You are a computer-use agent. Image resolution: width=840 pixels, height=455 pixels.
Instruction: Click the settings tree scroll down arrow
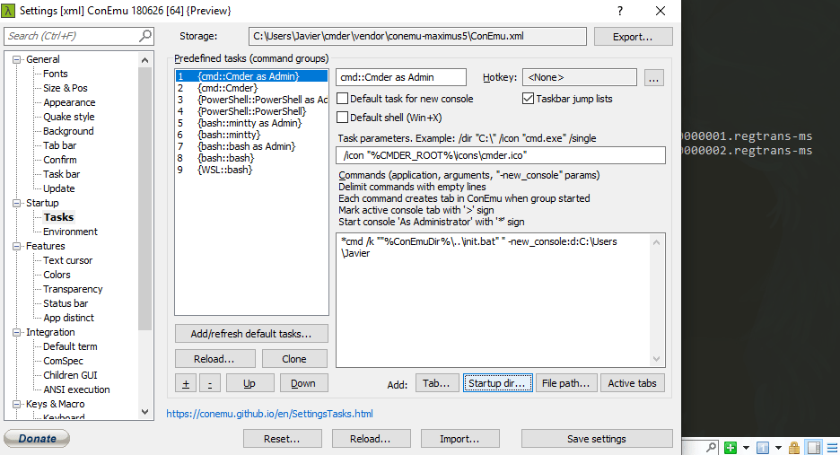click(x=144, y=412)
